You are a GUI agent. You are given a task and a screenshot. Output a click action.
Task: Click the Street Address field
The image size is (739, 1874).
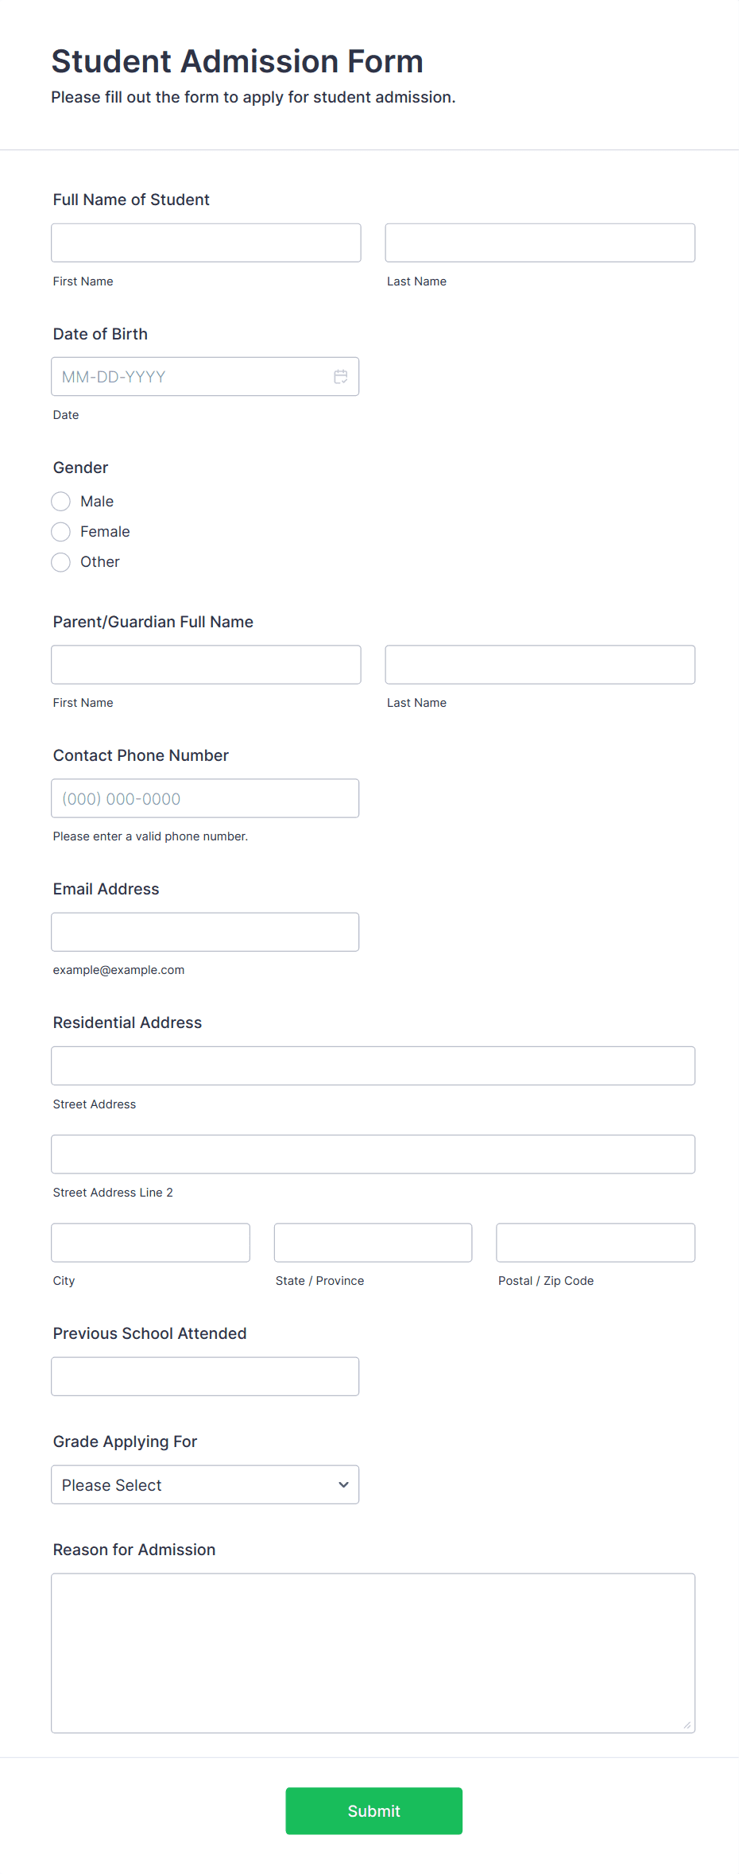click(x=373, y=1065)
